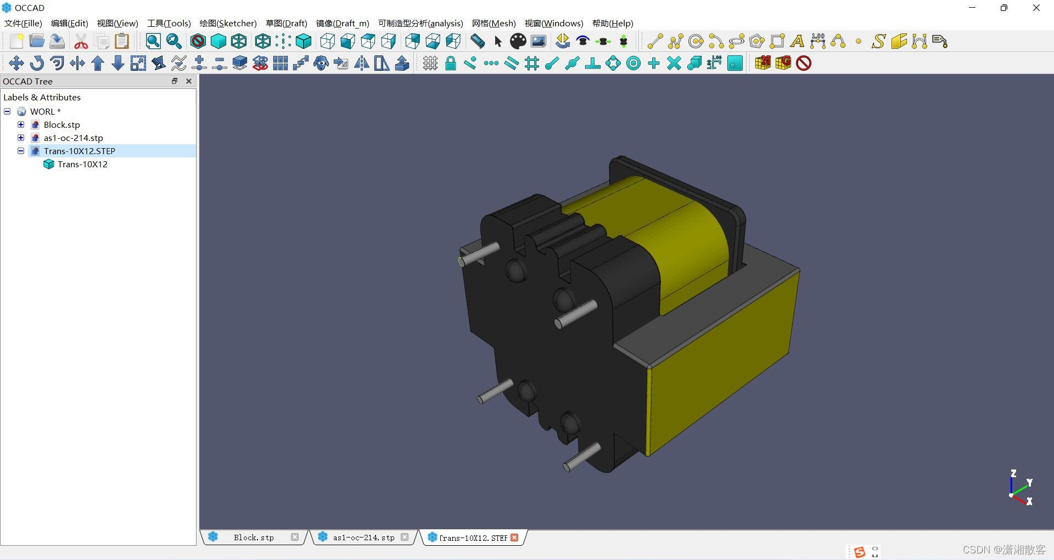This screenshot has height=560, width=1054.
Task: Toggle the teal plus snap icon
Action: click(654, 63)
